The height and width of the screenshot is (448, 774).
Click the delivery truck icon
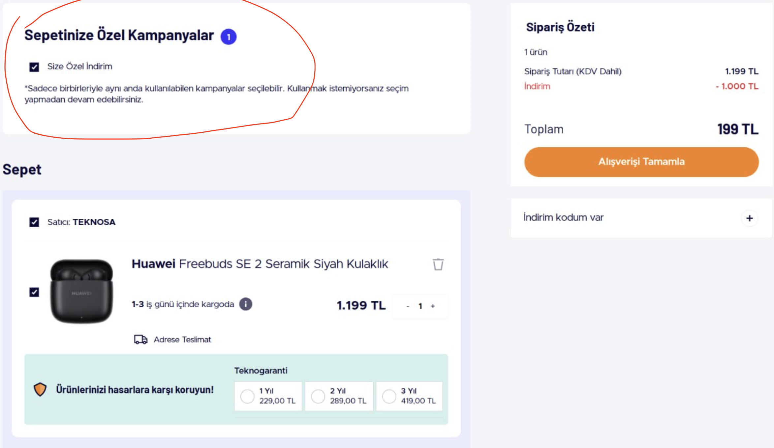click(x=140, y=339)
